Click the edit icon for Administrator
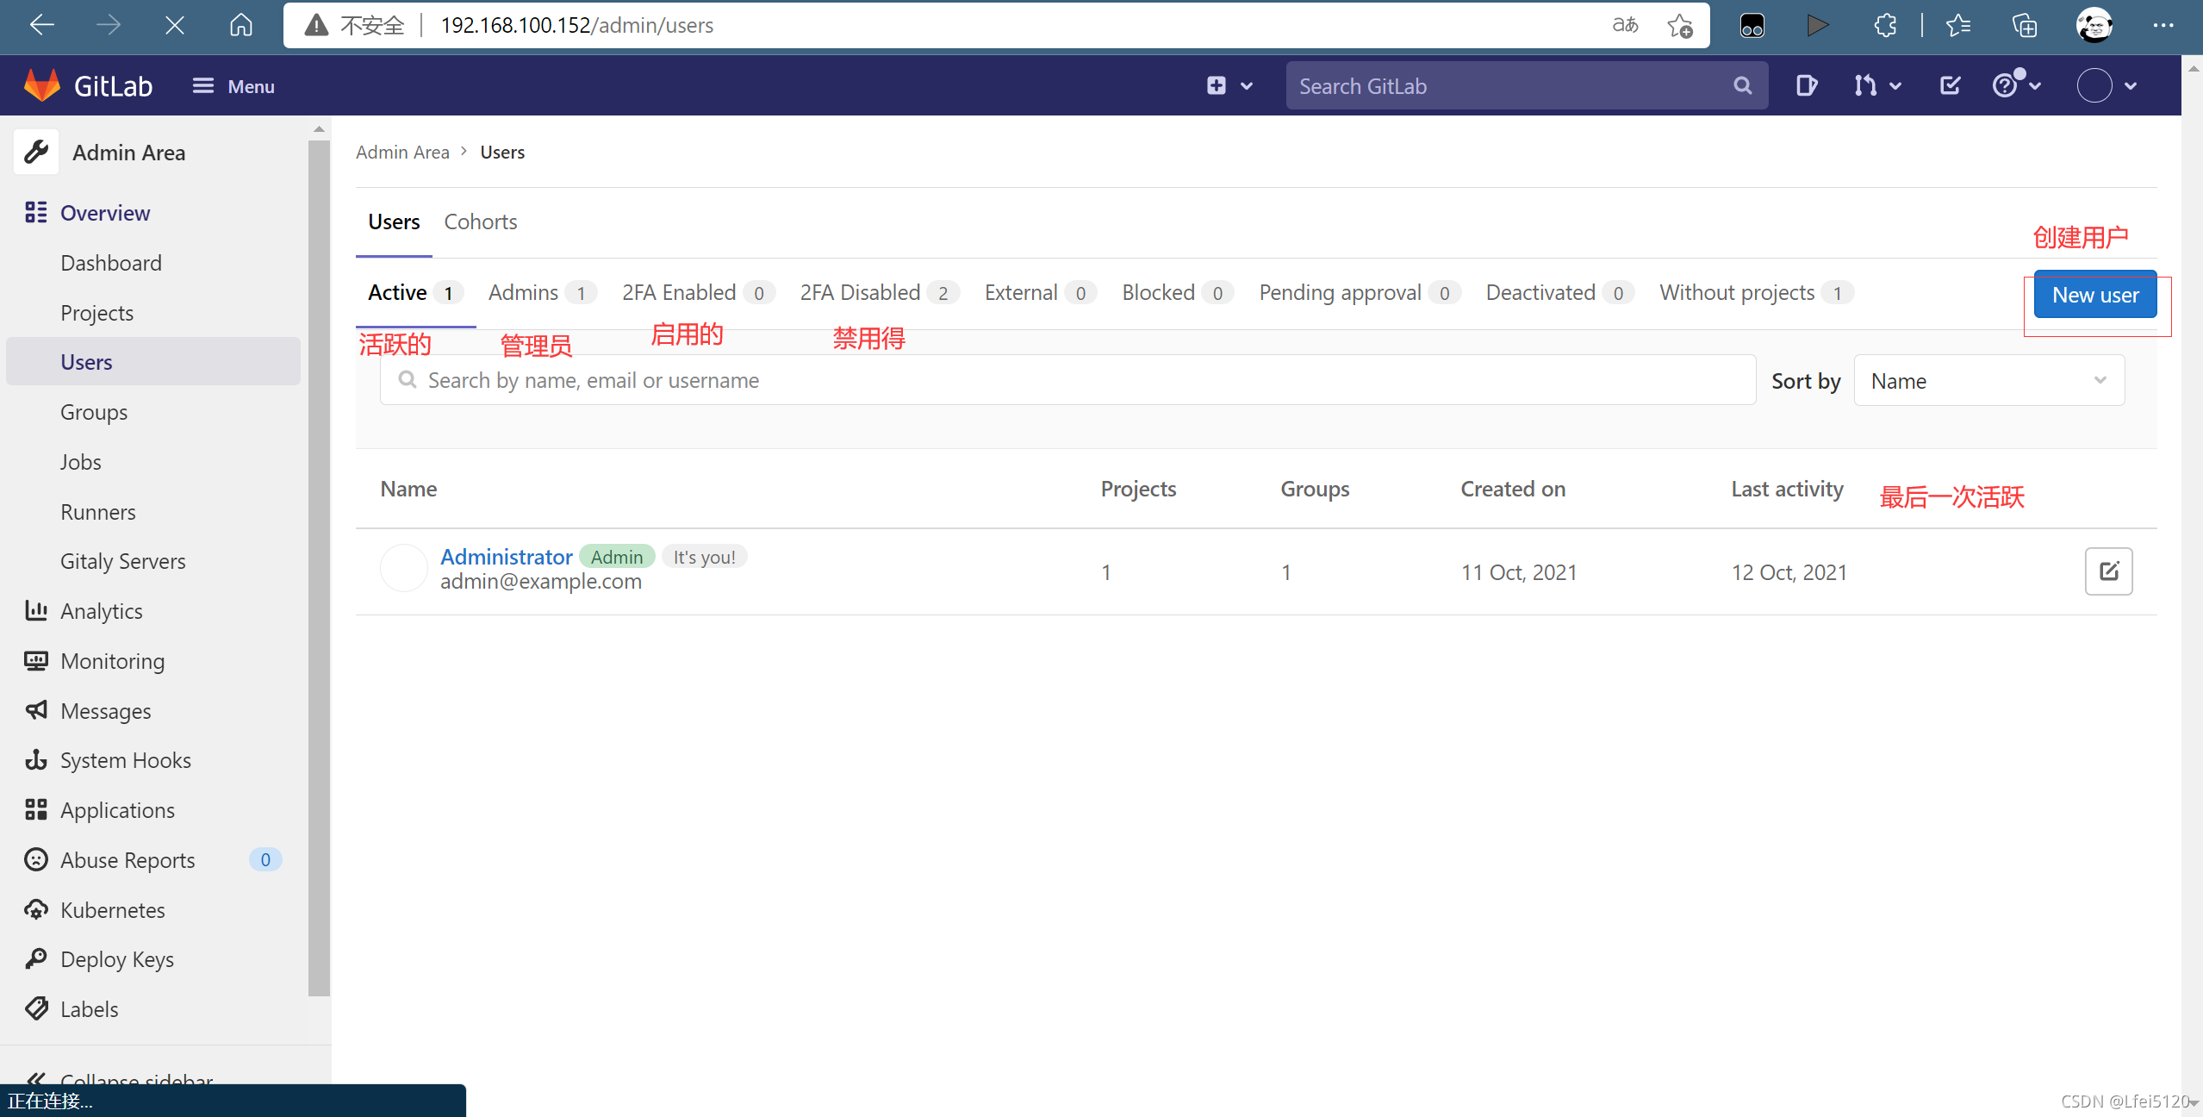 pos(2107,571)
